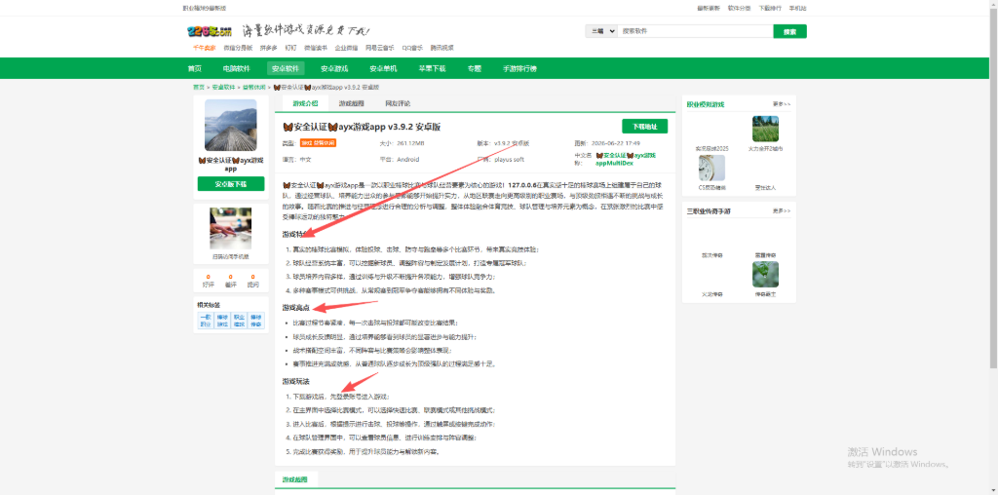Click the green 搜索 search button
This screenshot has width=998, height=495.
pos(789,31)
